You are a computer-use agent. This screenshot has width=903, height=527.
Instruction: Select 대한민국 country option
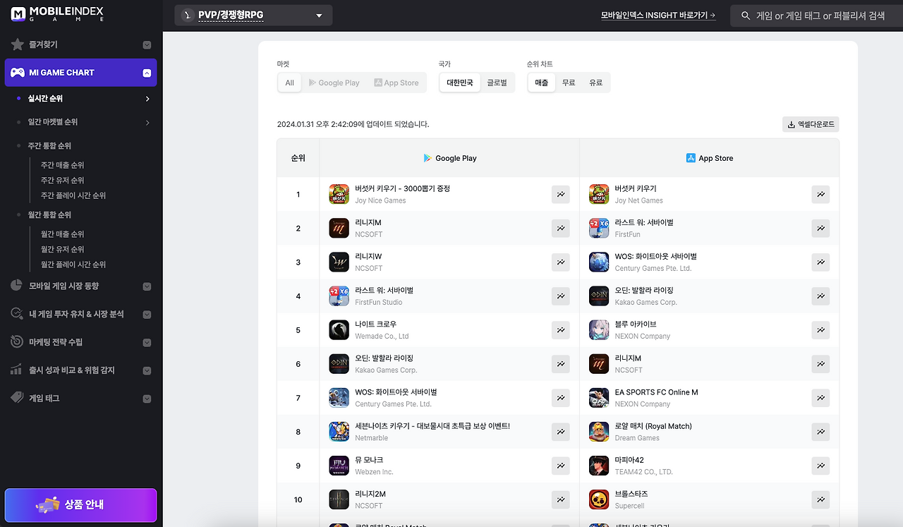pos(460,83)
